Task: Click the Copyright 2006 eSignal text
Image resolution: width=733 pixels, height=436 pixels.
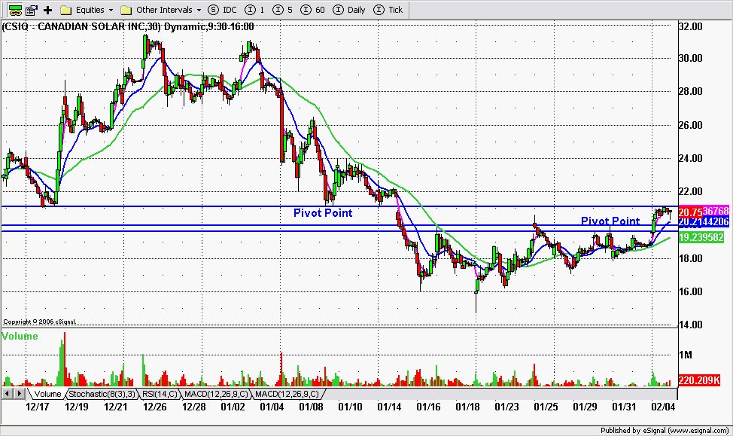Action: tap(39, 322)
